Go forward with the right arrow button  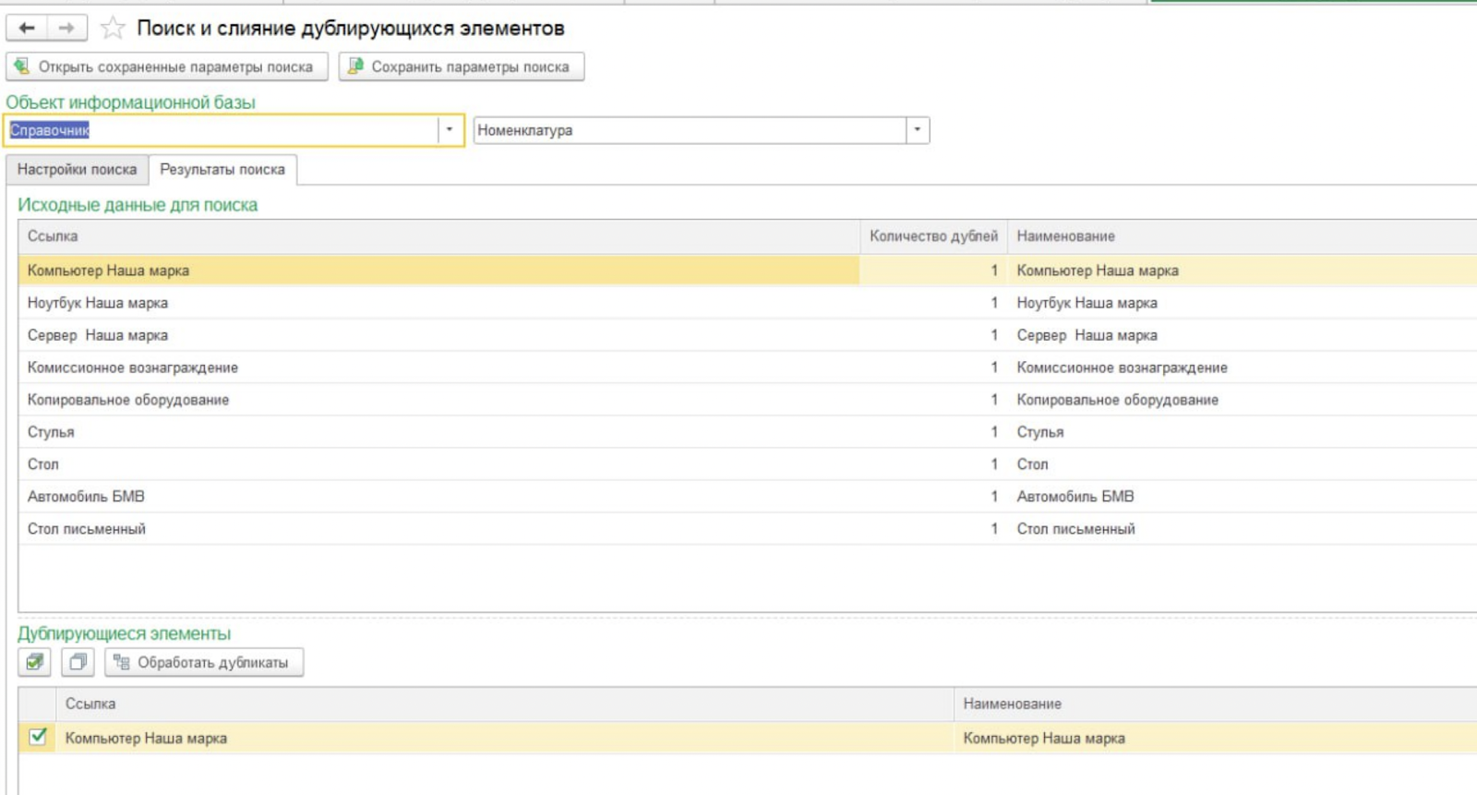[x=66, y=29]
